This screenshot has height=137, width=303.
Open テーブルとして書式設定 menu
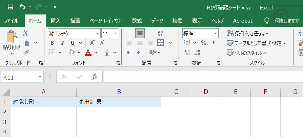tap(257, 43)
